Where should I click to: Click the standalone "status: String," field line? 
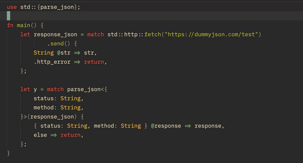click(59, 99)
